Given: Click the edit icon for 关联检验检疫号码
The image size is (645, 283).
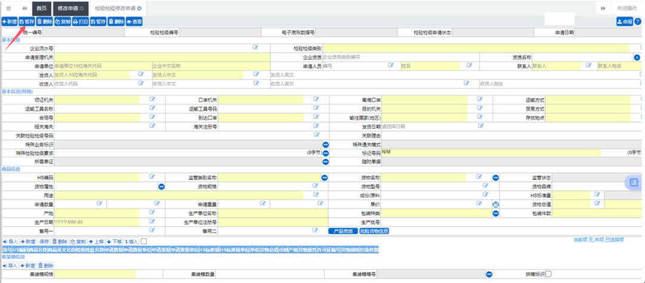Looking at the screenshot, I should tap(317, 135).
